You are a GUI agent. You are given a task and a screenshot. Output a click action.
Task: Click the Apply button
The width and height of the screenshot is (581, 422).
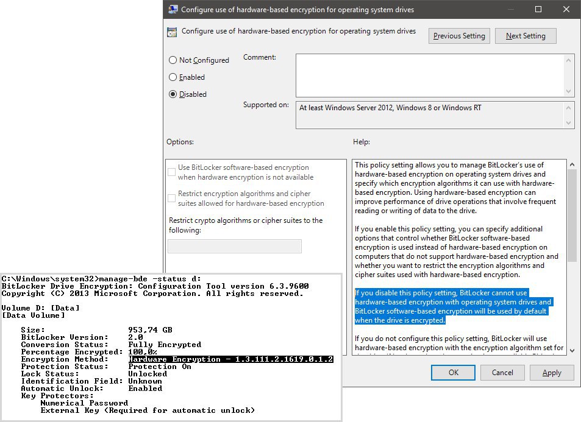552,373
